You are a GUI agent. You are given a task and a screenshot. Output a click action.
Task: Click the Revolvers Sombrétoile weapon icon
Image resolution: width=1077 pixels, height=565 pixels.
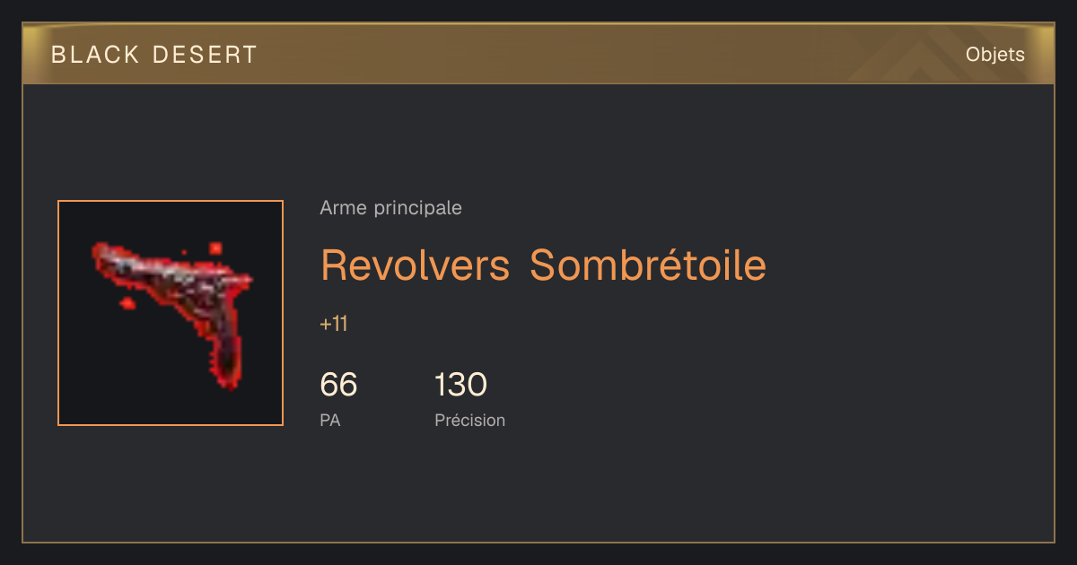[x=171, y=313]
